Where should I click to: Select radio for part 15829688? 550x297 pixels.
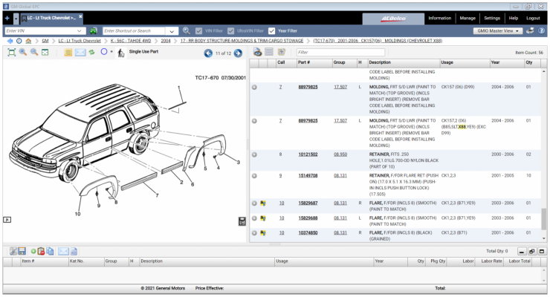coord(254,218)
